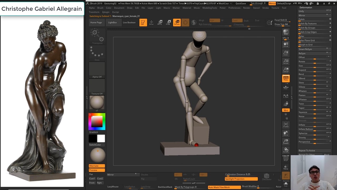Click the Floor grid icon
Viewport: 337px width, 190px height.
[x=286, y=87]
